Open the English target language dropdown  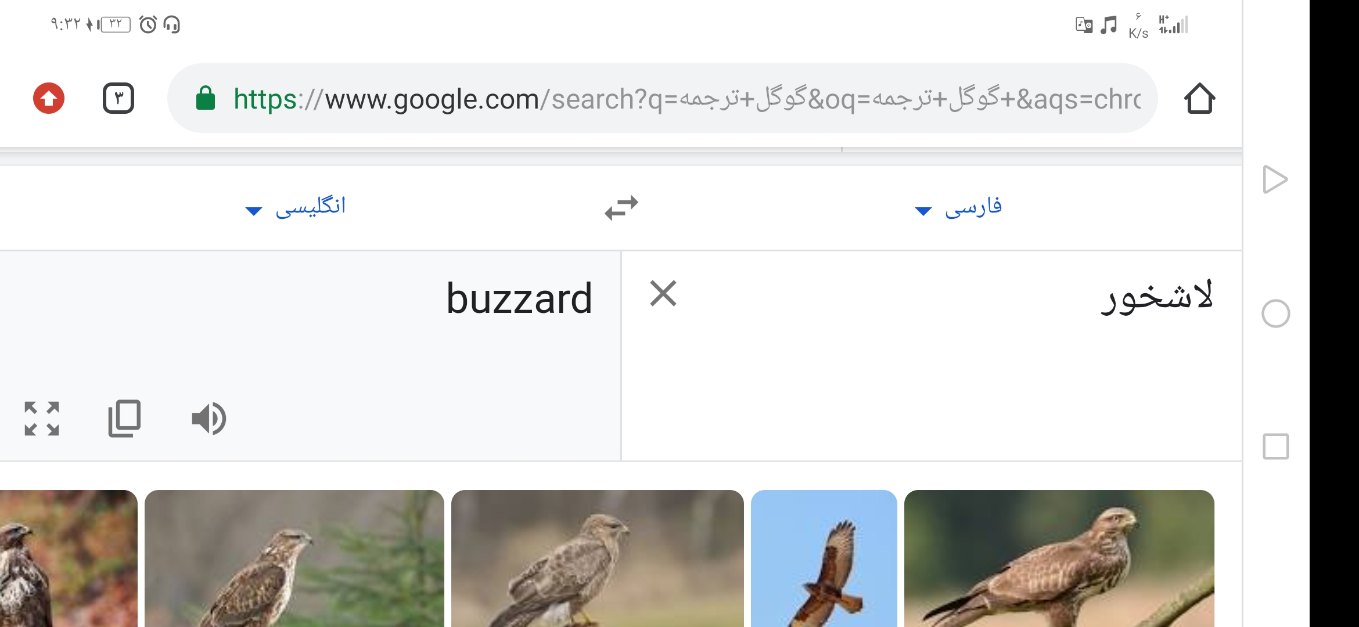coord(296,206)
